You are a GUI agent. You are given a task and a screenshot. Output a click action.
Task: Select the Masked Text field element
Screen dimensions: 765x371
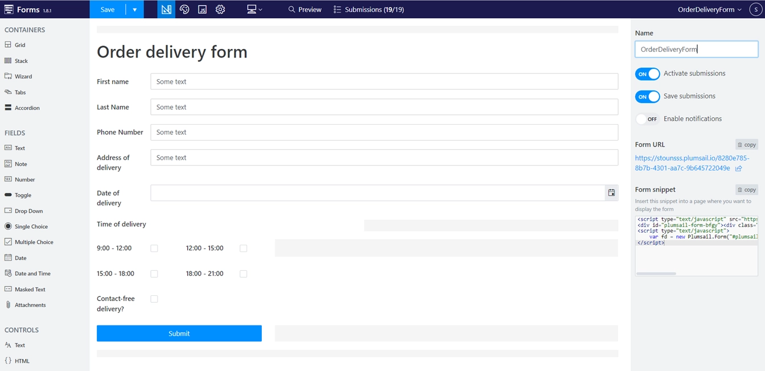(25, 290)
